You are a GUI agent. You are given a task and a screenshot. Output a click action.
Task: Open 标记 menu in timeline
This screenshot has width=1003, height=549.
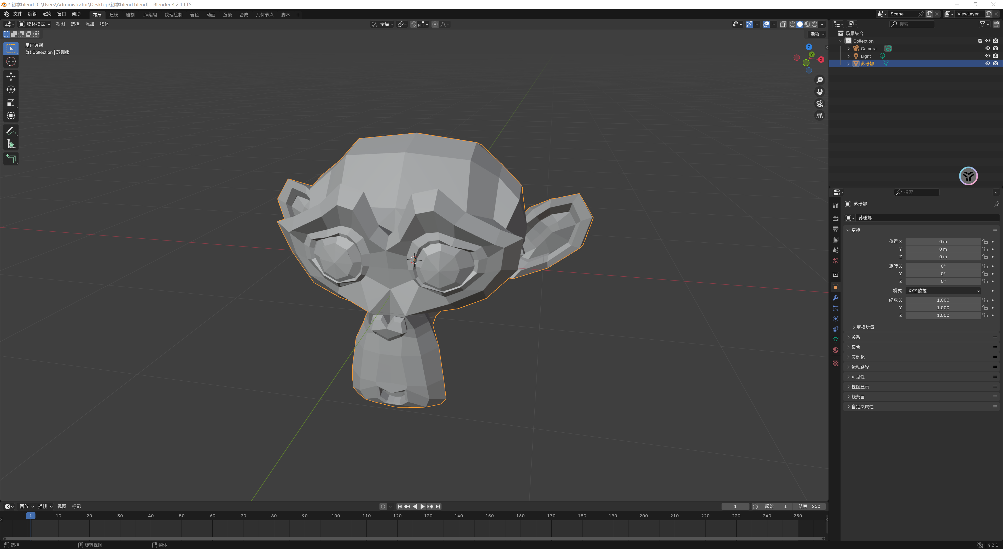click(x=76, y=507)
